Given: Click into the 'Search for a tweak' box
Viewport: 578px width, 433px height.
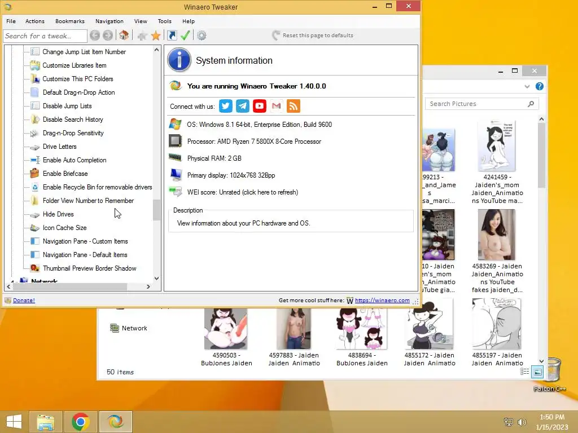Looking at the screenshot, I should (46, 36).
